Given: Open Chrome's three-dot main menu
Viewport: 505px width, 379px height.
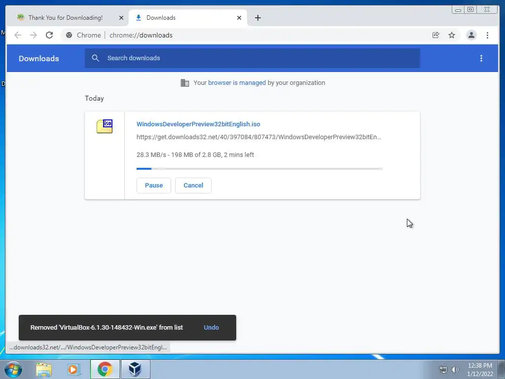Looking at the screenshot, I should click(x=487, y=35).
